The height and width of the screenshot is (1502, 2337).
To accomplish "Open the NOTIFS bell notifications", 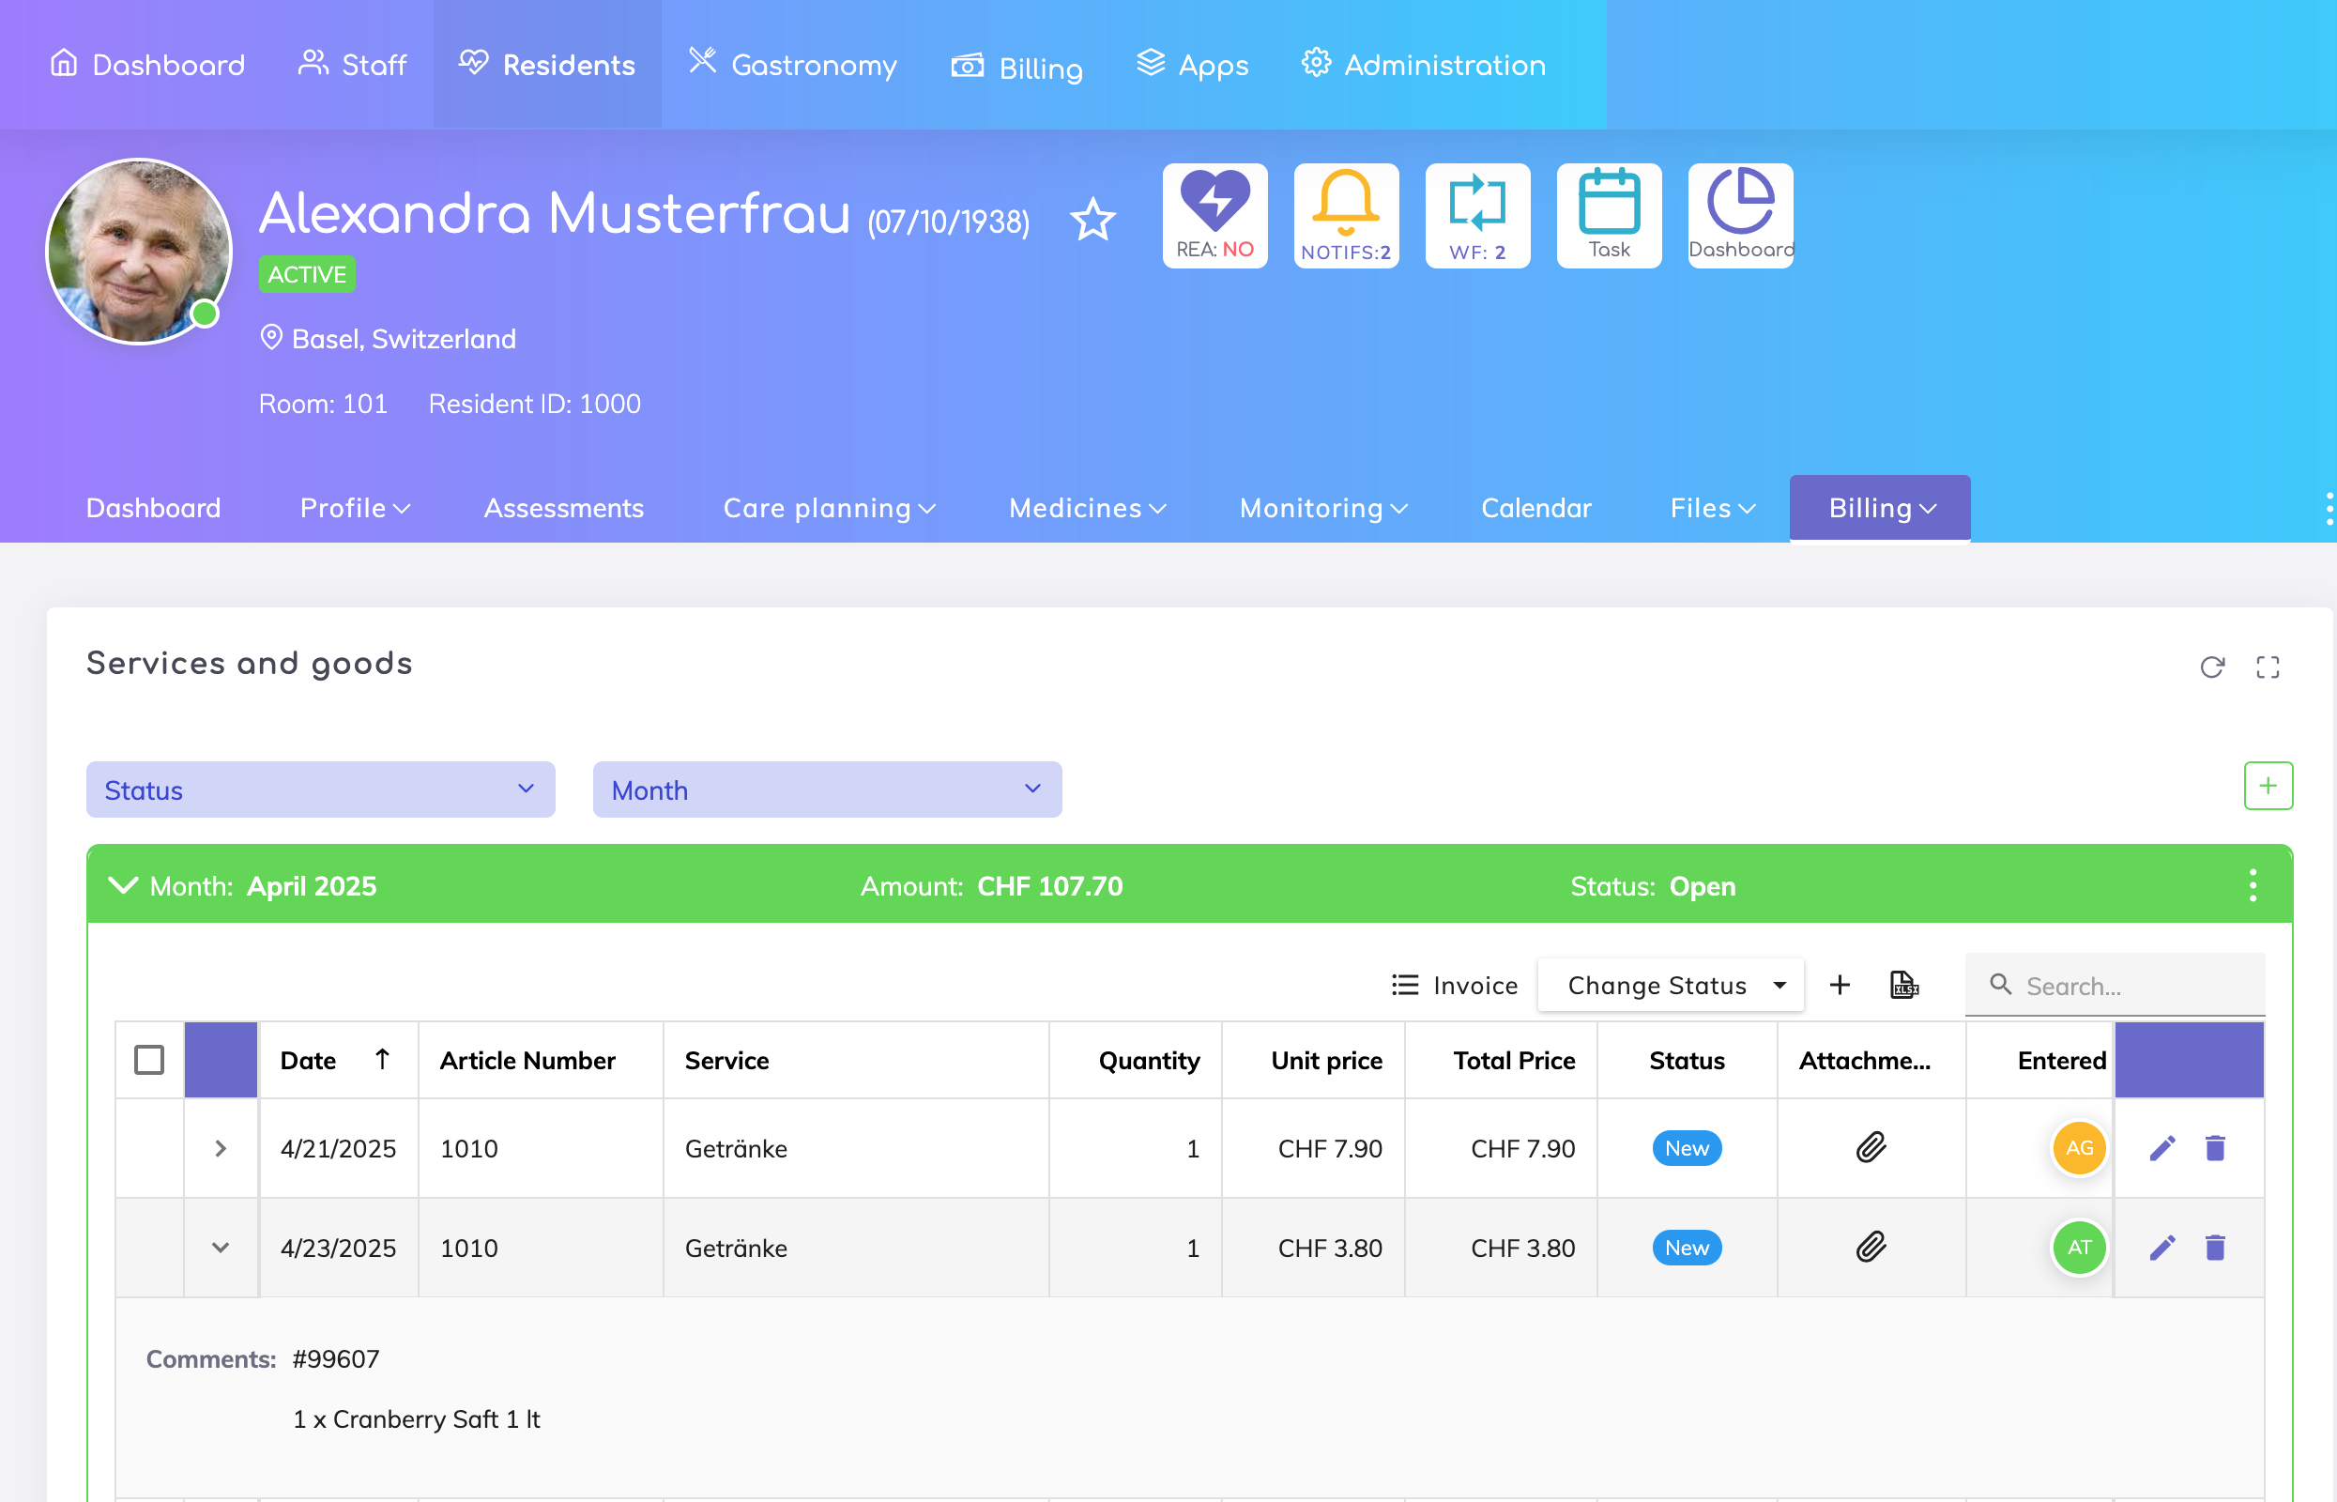I will click(1346, 215).
